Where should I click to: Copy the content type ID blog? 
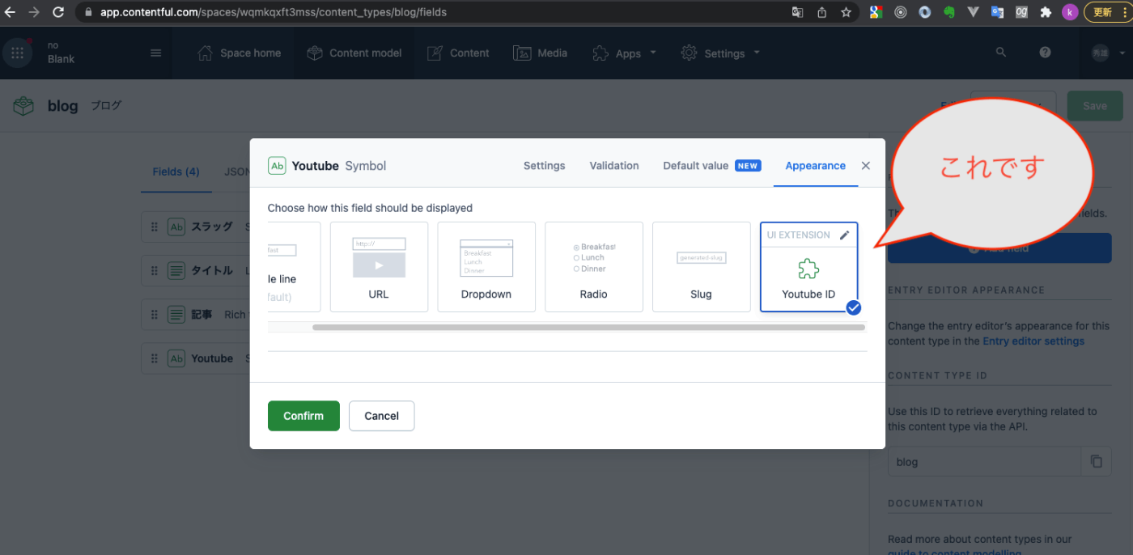pyautogui.click(x=1096, y=461)
